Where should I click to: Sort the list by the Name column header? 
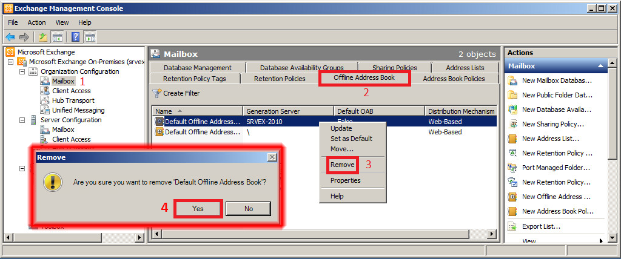pos(197,111)
